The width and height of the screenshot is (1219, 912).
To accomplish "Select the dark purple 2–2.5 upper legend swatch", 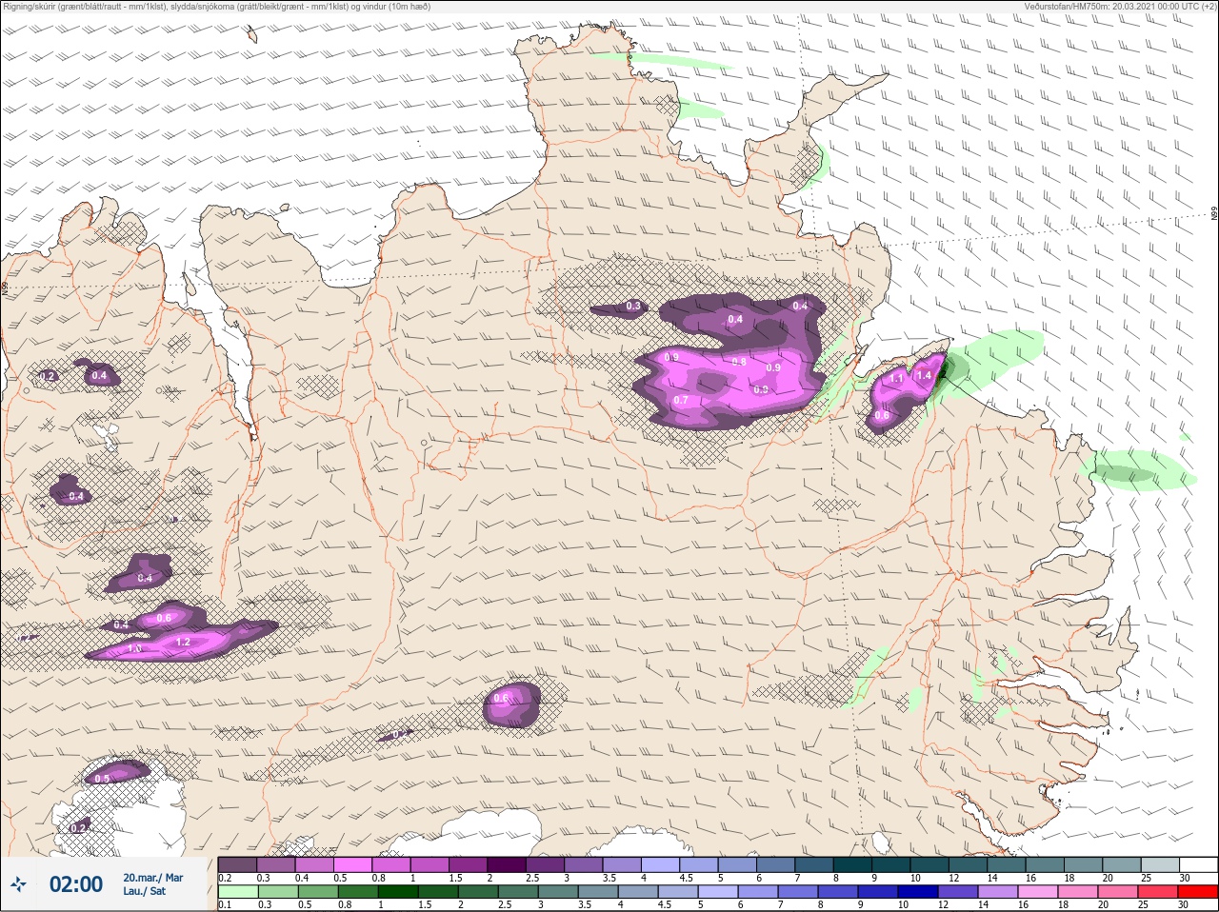I will 507,863.
